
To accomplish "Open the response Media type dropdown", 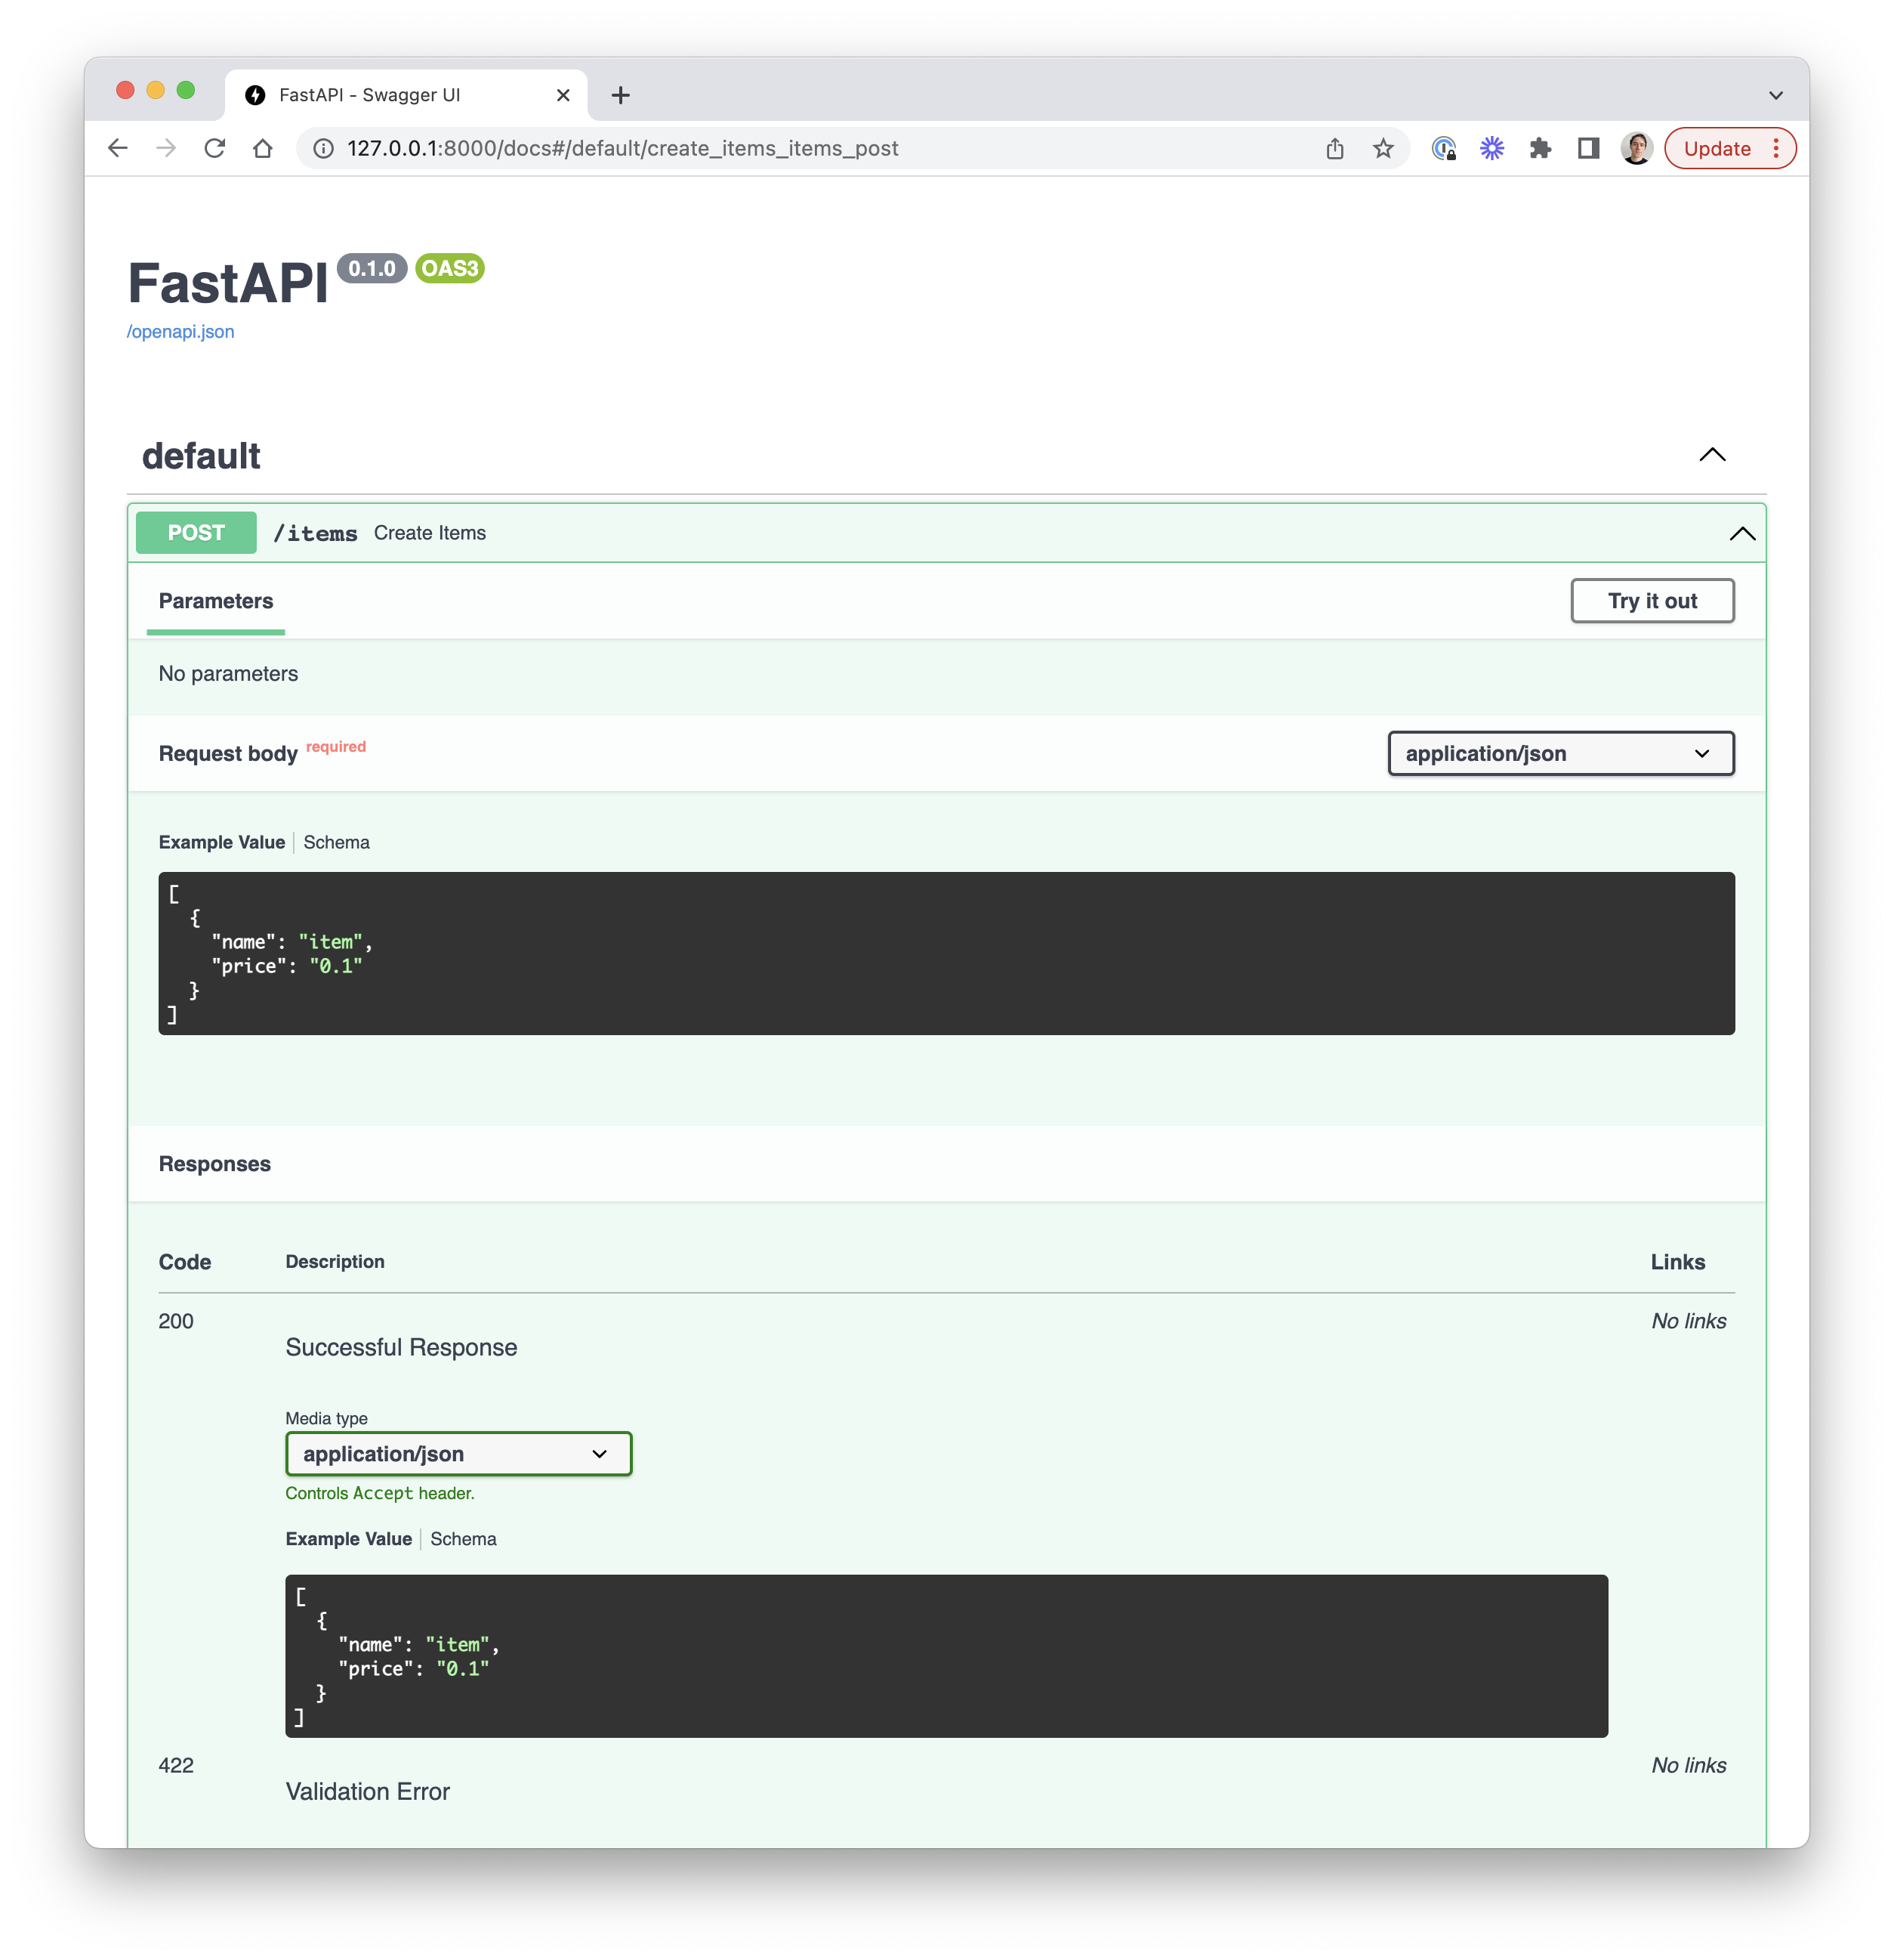I will click(x=458, y=1454).
